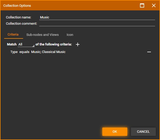Remove the Type criterion with minus icon
160x140 pixels.
(x=149, y=52)
